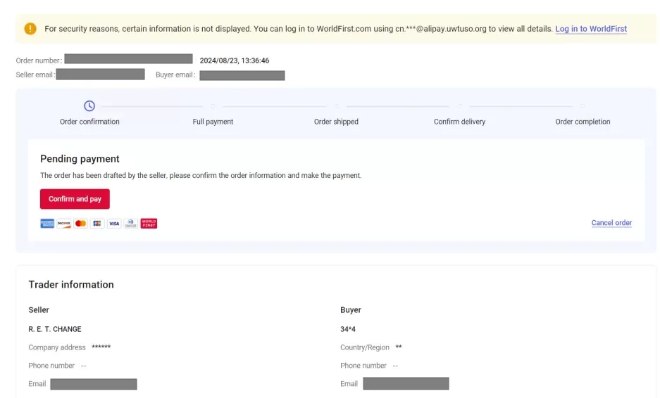Select the Confirm delivery step label

pos(459,122)
